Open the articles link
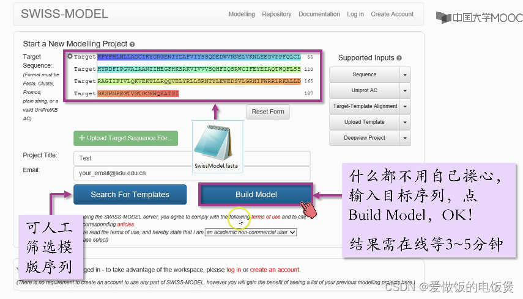This screenshot has width=523, height=299. tap(126, 225)
